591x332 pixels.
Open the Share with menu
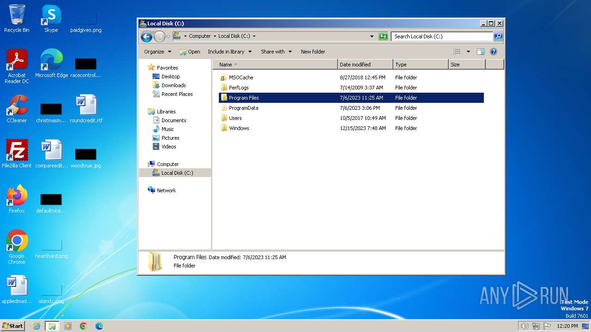click(x=276, y=52)
